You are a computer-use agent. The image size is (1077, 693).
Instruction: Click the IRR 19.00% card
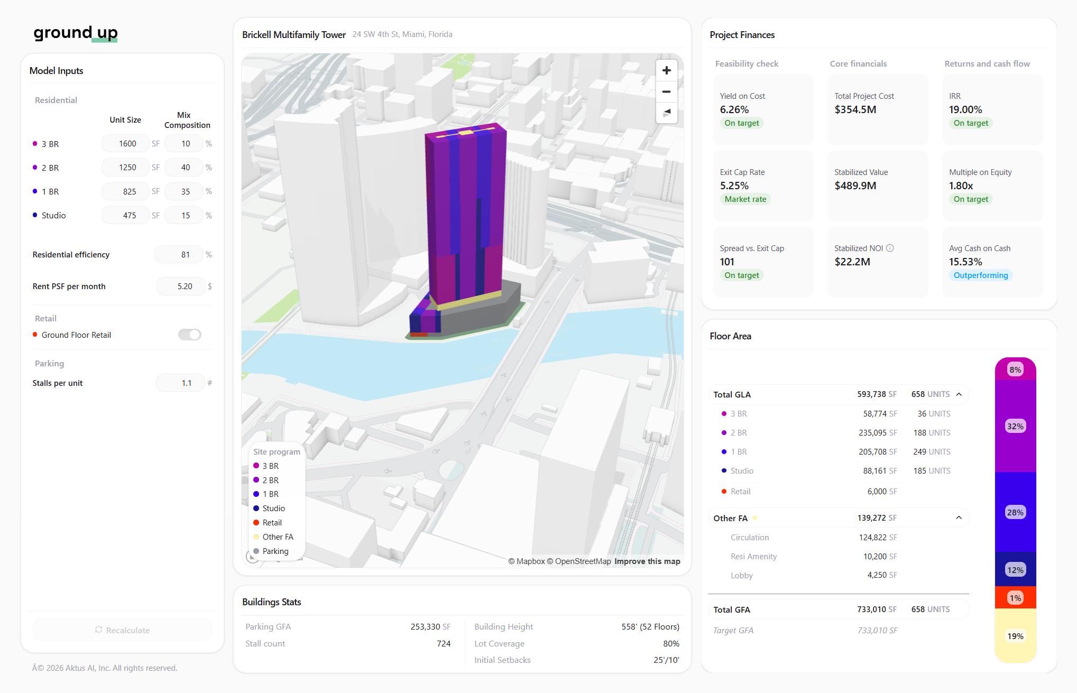[x=992, y=109]
